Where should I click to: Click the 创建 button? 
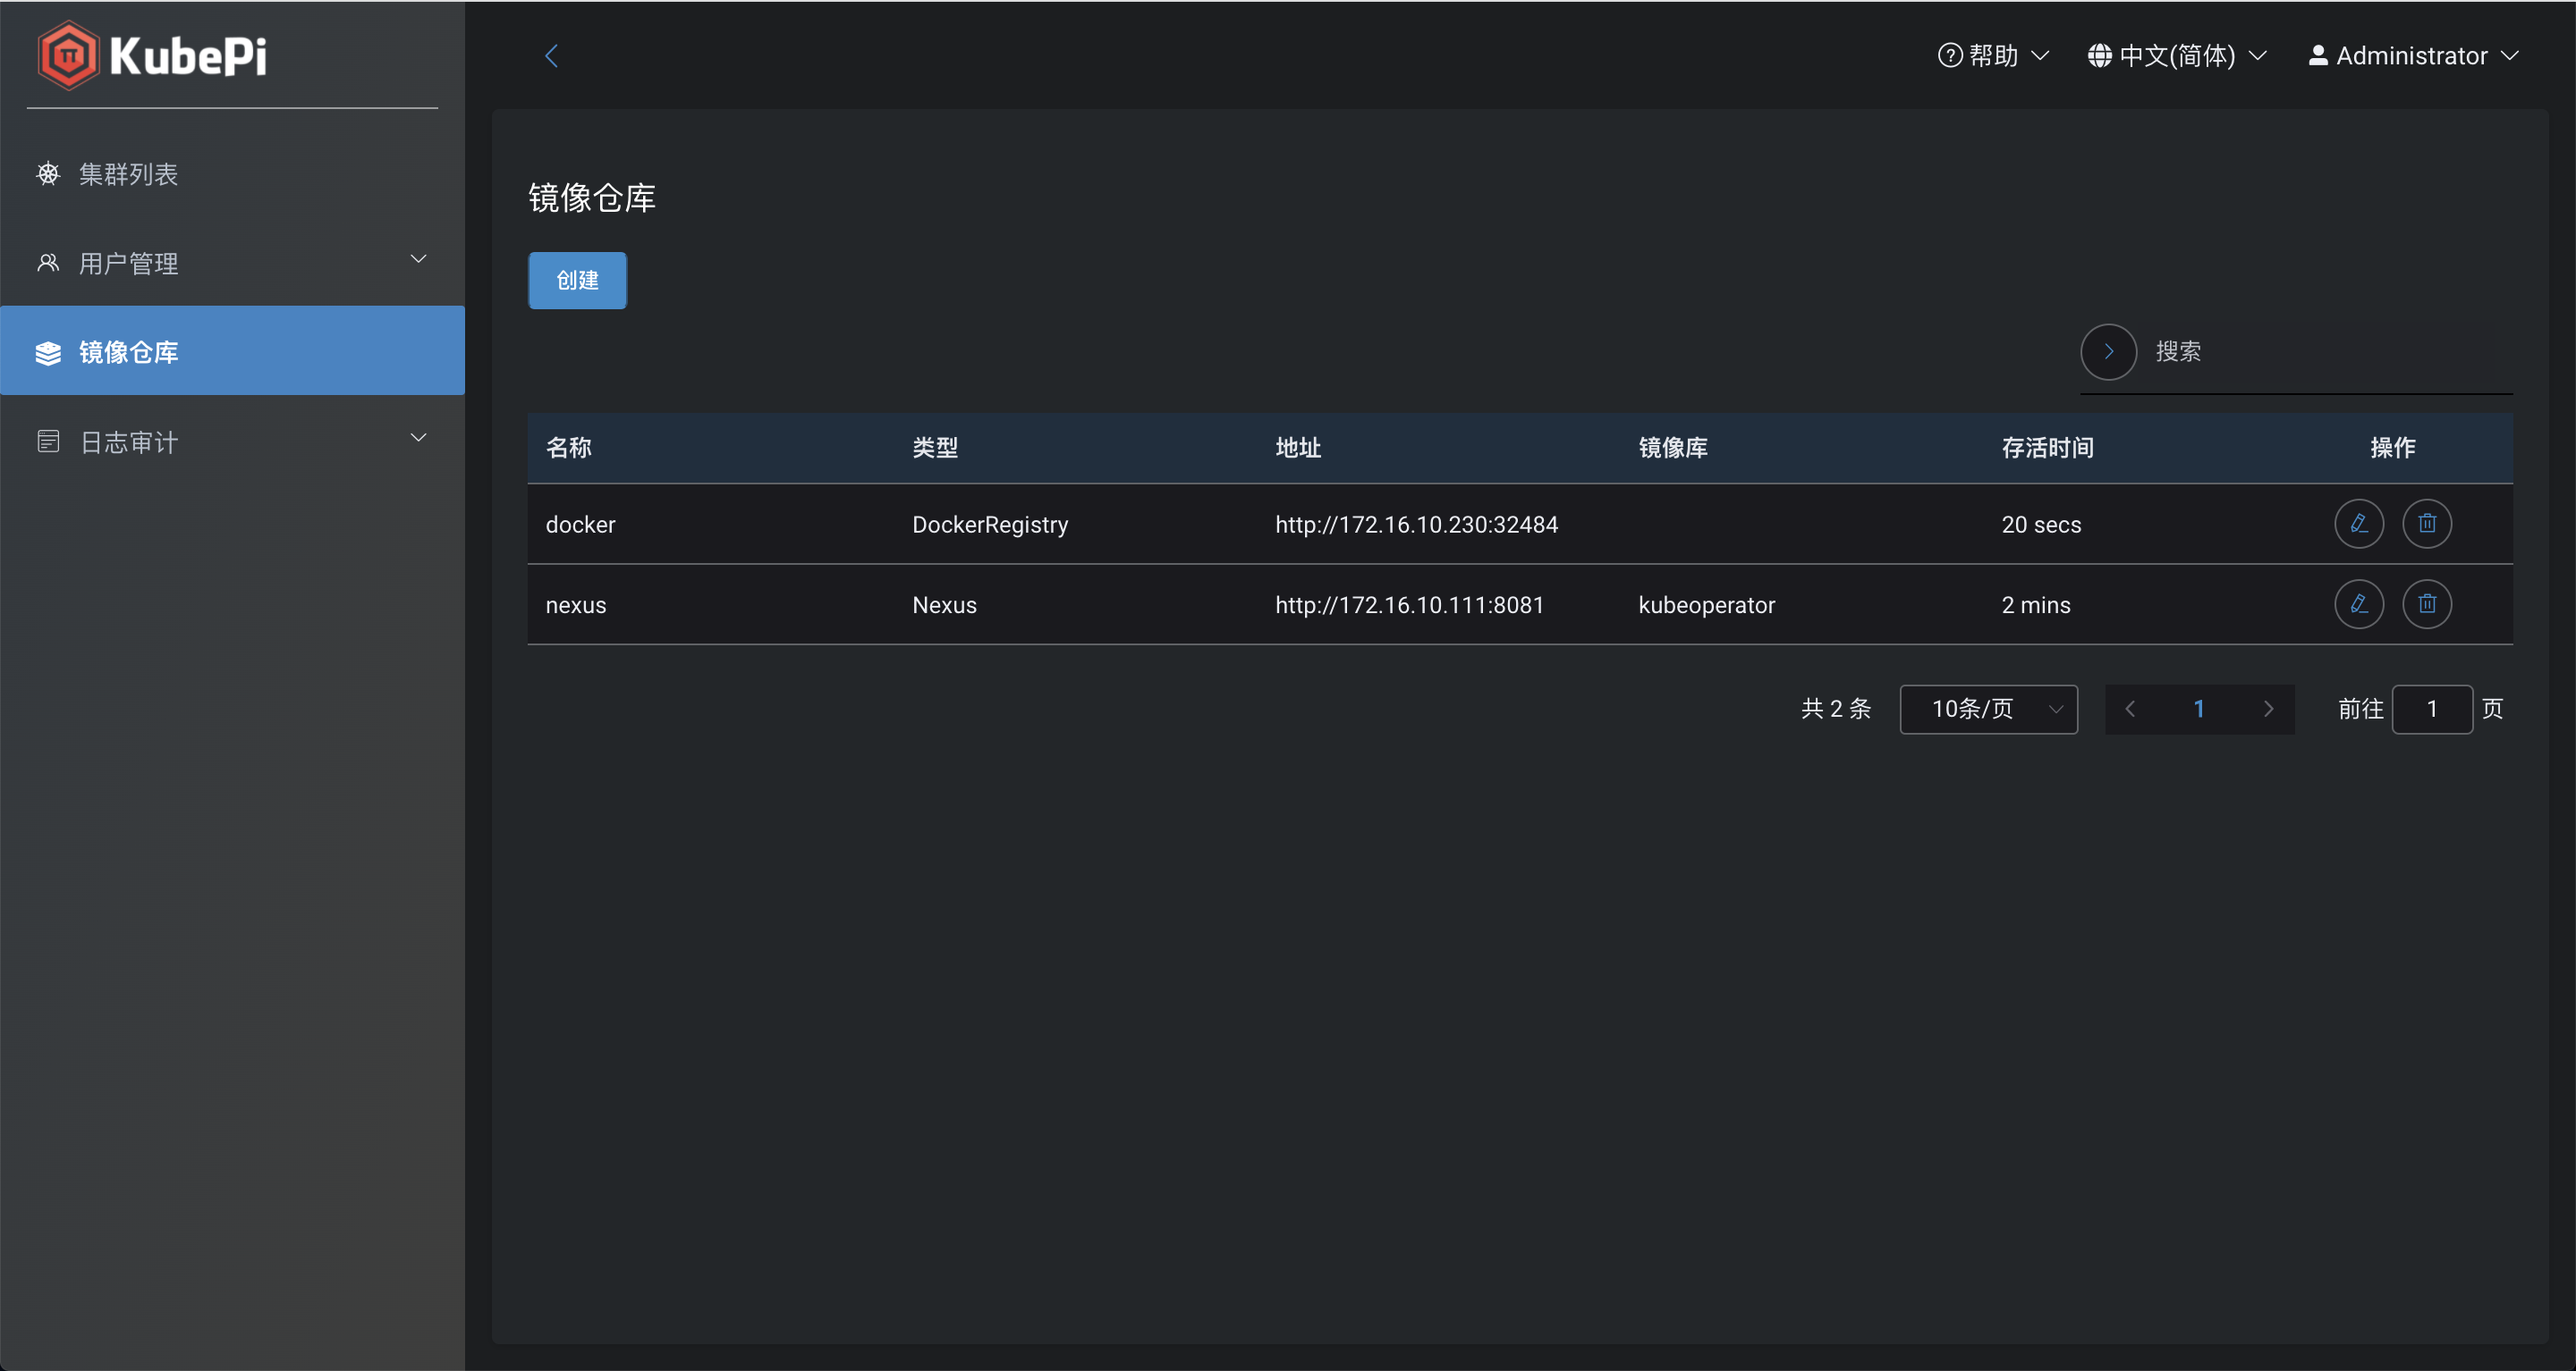pyautogui.click(x=577, y=281)
